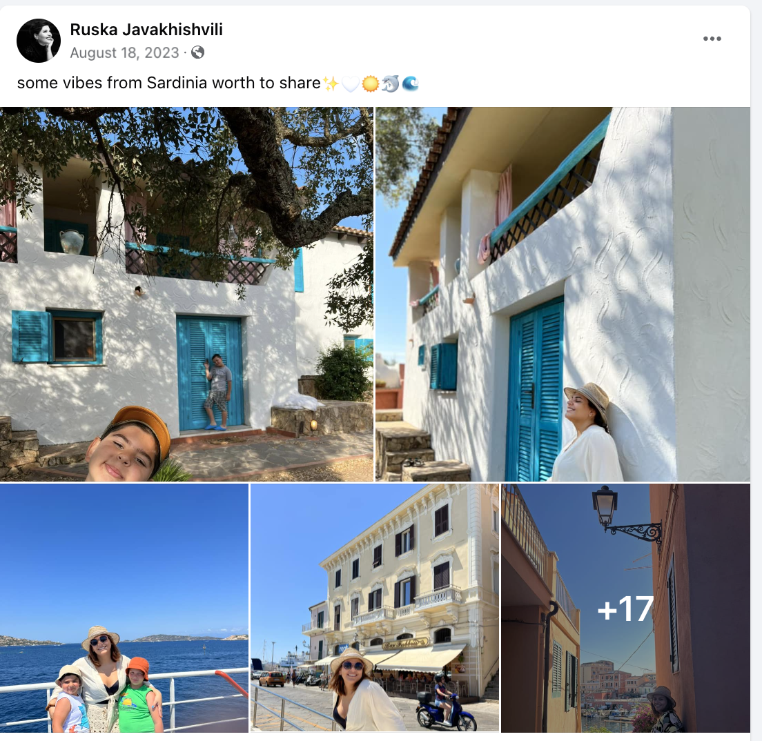Click the smiling boy in orange cap

tap(129, 444)
